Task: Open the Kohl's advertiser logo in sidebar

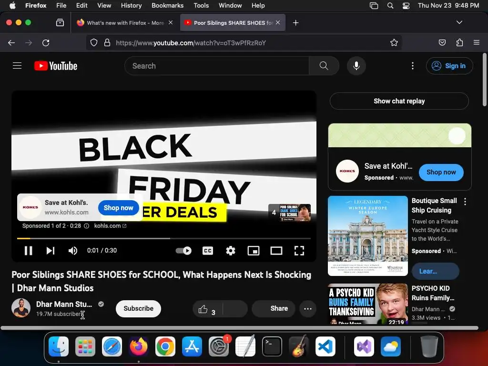Action: click(x=347, y=171)
